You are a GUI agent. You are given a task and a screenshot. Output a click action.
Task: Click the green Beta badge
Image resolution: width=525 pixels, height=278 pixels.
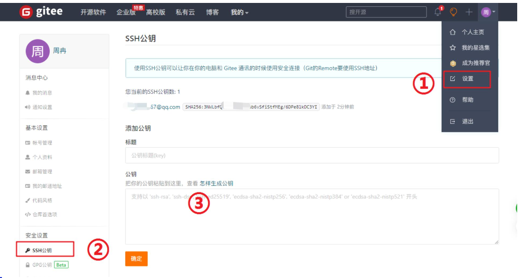(x=61, y=265)
